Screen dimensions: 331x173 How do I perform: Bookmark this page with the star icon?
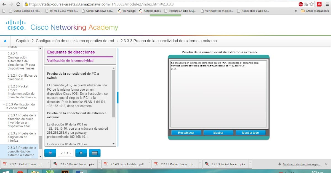[x=312, y=4]
